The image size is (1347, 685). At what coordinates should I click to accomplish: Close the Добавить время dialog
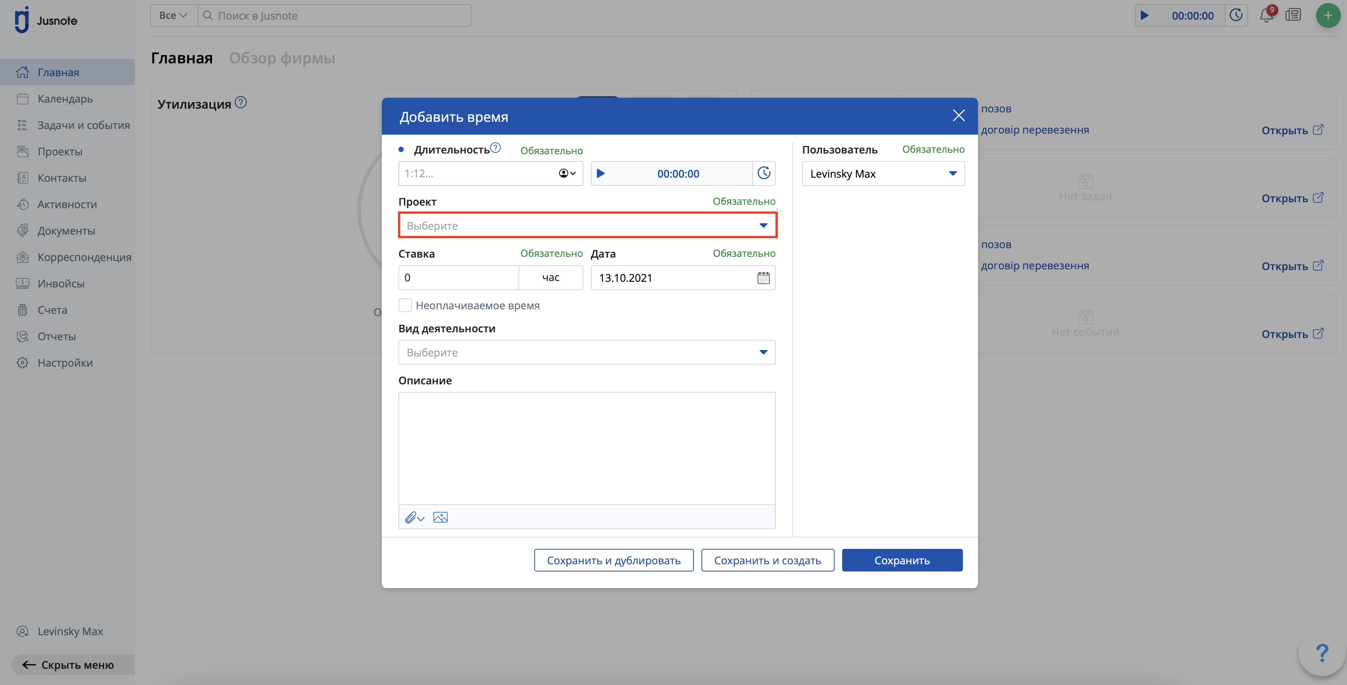(958, 115)
